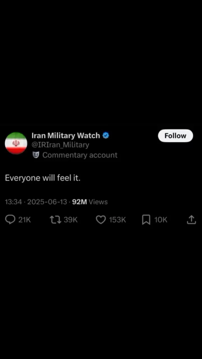This screenshot has width=202, height=359.
Task: Like the post with the heart icon
Action: click(x=101, y=220)
